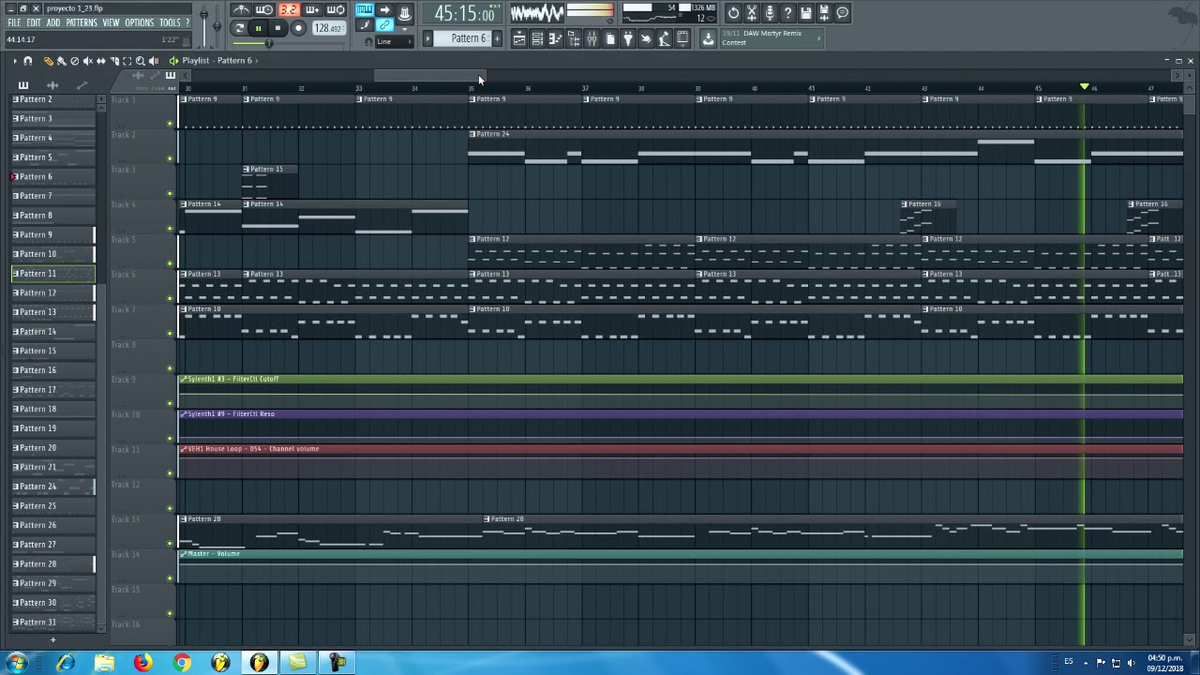
Task: Toggle the Playlist snap magnet
Action: point(28,61)
